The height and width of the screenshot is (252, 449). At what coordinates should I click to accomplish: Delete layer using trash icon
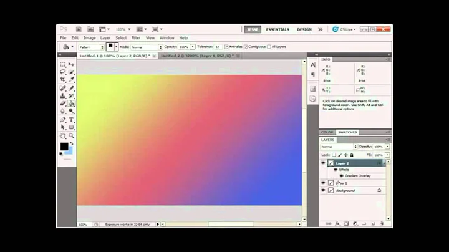tap(382, 224)
